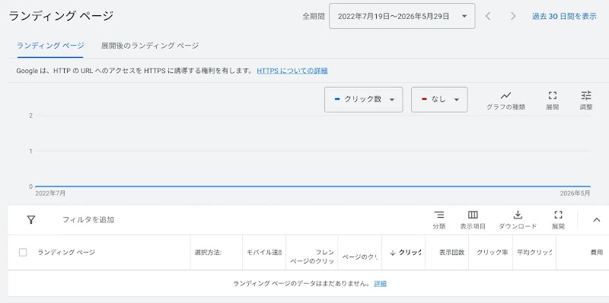The width and height of the screenshot is (609, 303).
Task: Click 選択方法 column header
Action: 208,253
